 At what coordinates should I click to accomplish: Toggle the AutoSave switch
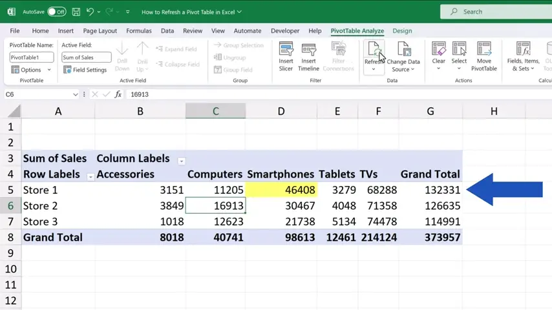56,12
